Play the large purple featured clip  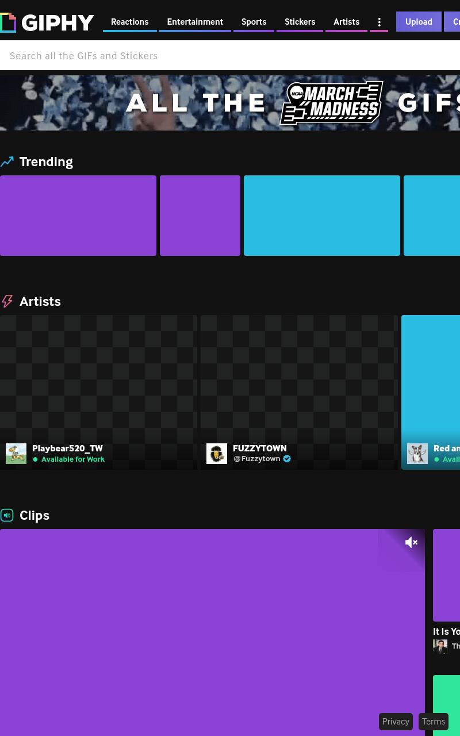coord(212,632)
